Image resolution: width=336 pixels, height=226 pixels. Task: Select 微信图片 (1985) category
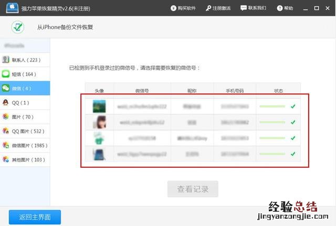tap(25, 145)
